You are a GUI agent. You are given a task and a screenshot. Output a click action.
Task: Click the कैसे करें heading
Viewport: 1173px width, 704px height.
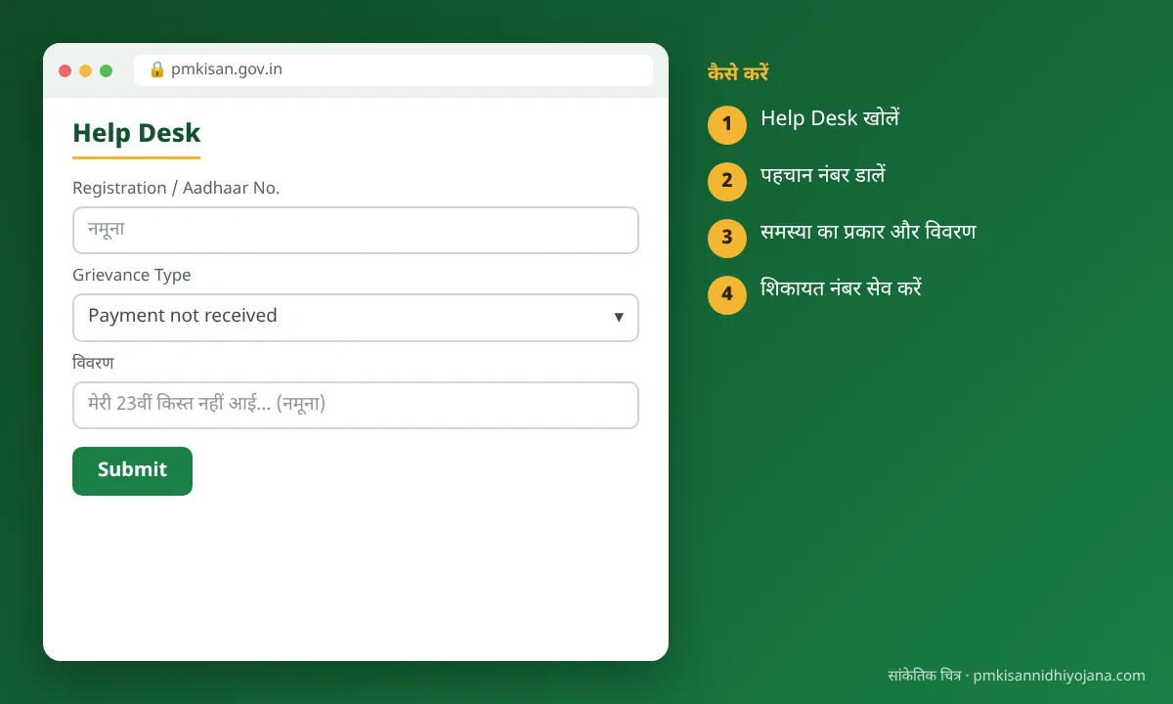click(738, 73)
